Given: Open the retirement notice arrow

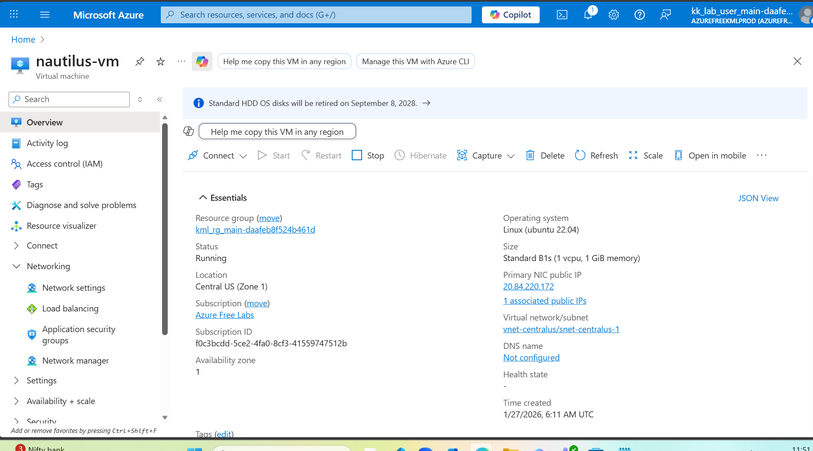Looking at the screenshot, I should (x=426, y=103).
